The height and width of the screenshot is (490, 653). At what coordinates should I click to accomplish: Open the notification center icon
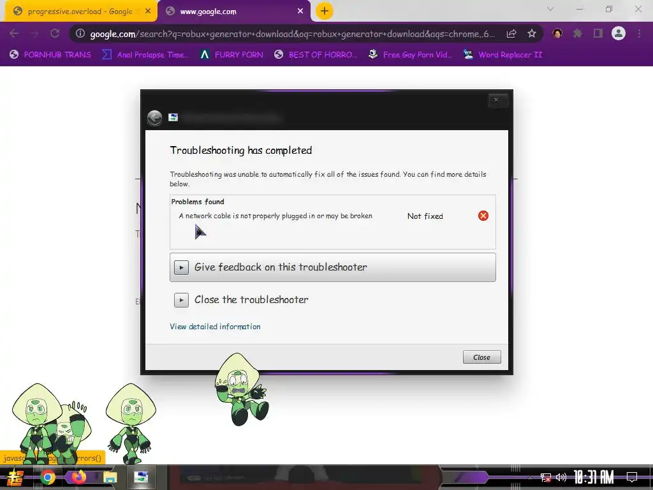(x=632, y=477)
